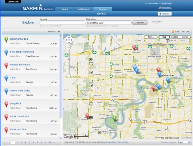The width and height of the screenshot is (193, 146).
Task: Click current page 1 in pagination
Action: coord(13,142)
